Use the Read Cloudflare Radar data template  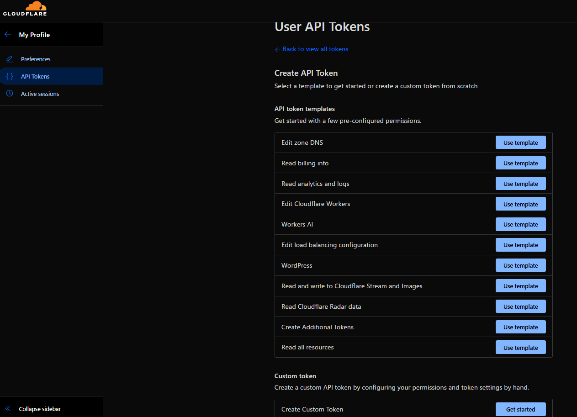click(520, 306)
